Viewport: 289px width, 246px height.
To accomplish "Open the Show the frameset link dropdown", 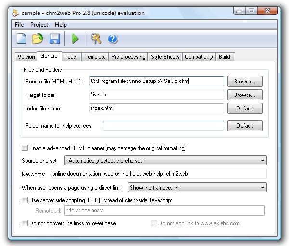I will click(x=197, y=188).
